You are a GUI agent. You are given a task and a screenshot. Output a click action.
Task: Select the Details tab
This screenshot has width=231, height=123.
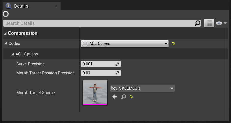[21, 6]
